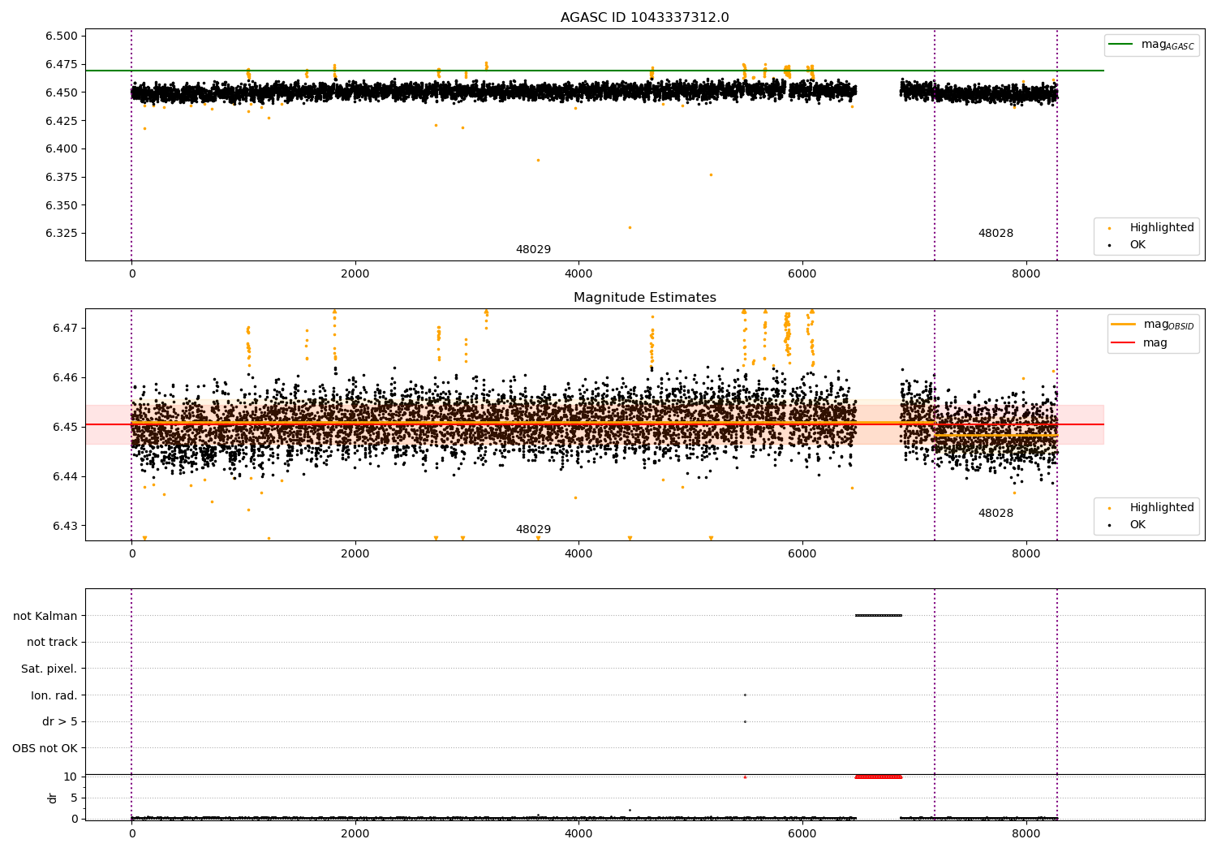Click the red dr=10 segment in bottom plot
The width and height of the screenshot is (1217, 852).
tap(878, 777)
